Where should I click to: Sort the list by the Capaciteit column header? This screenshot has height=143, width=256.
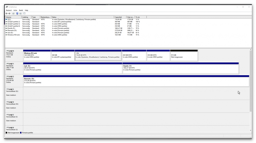click(x=120, y=17)
